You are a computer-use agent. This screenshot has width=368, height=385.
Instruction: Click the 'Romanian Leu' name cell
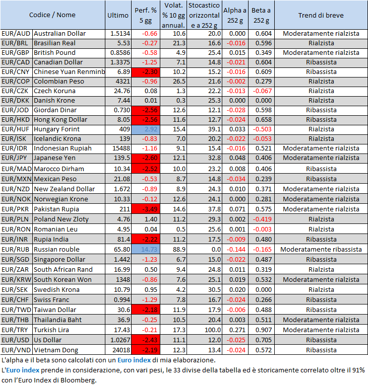coord(69,229)
